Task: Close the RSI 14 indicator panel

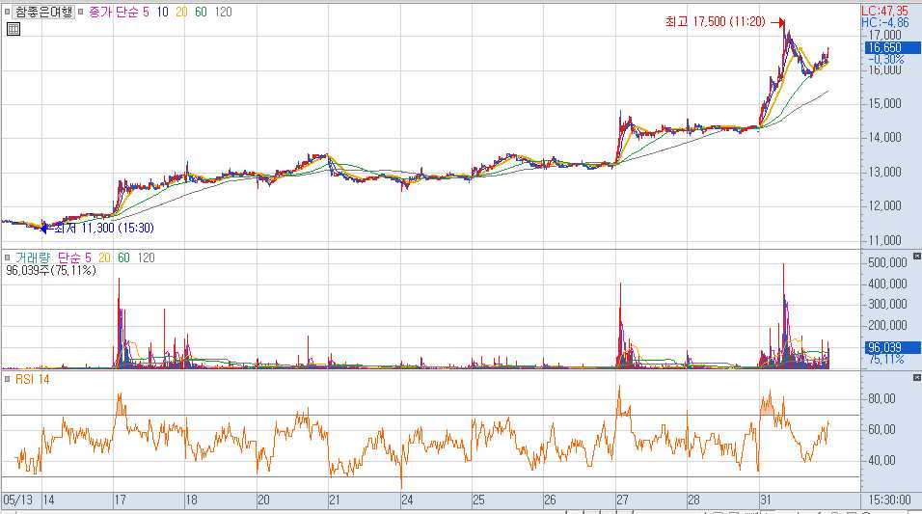Action: point(916,378)
